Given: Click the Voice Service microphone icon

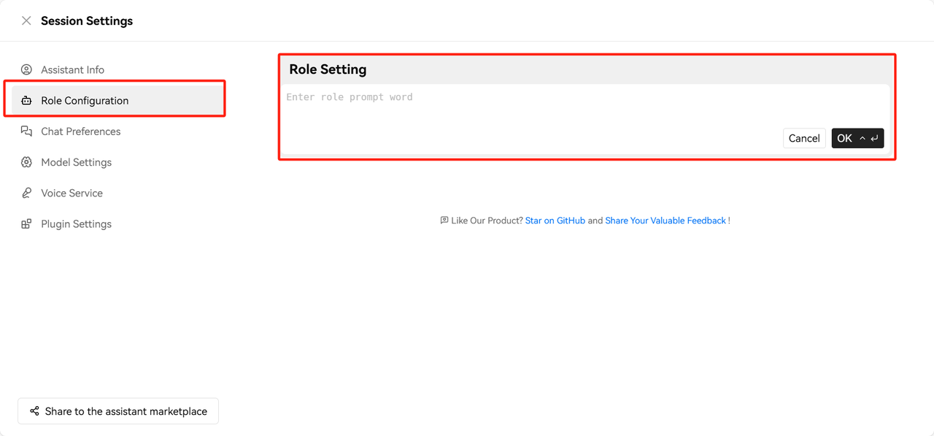Looking at the screenshot, I should click(26, 194).
